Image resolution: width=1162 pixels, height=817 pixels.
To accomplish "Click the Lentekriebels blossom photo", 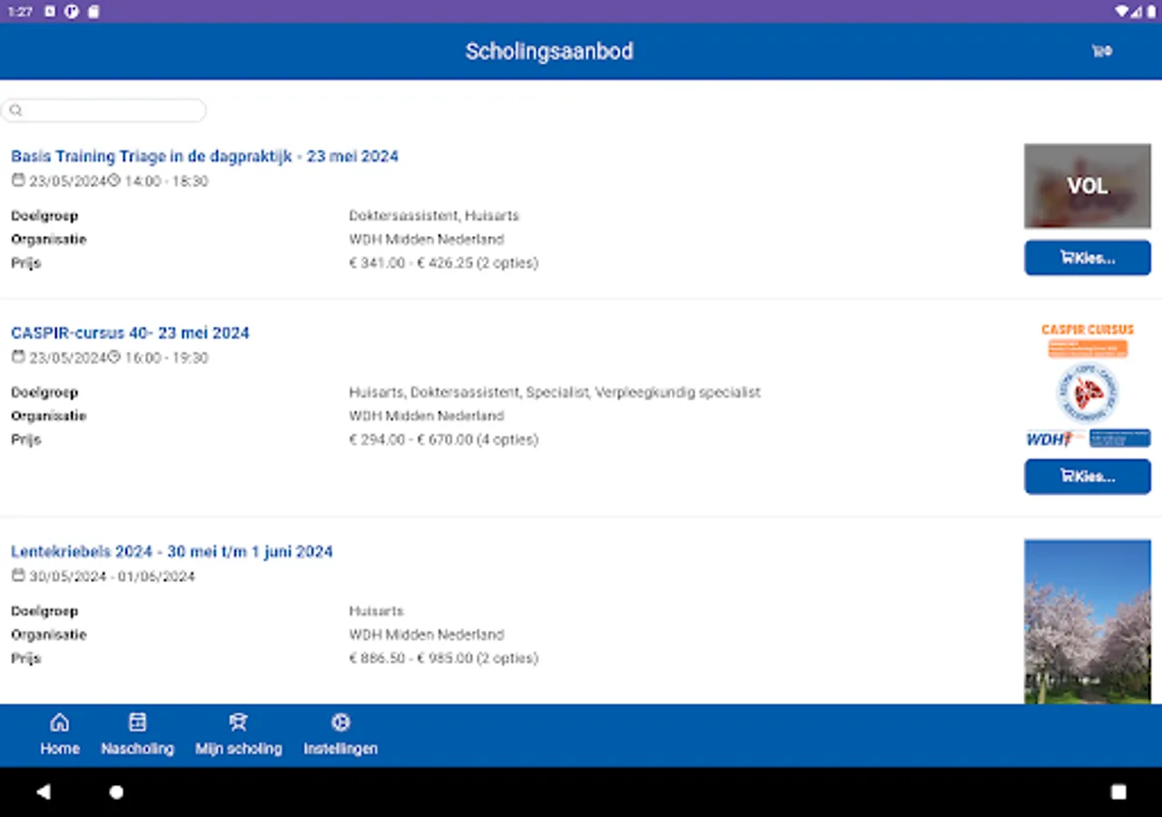I will coord(1088,620).
